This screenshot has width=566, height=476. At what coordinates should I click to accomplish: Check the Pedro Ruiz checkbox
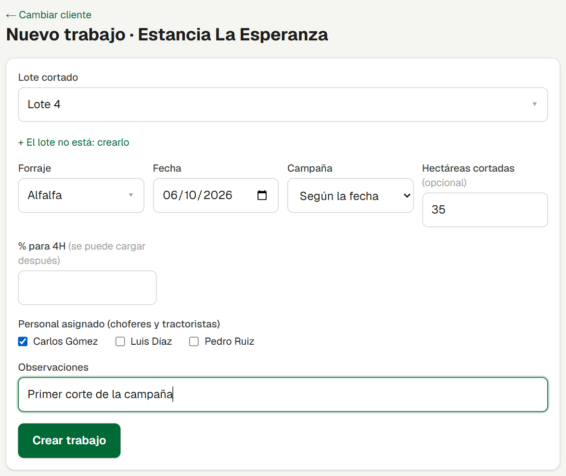[194, 341]
